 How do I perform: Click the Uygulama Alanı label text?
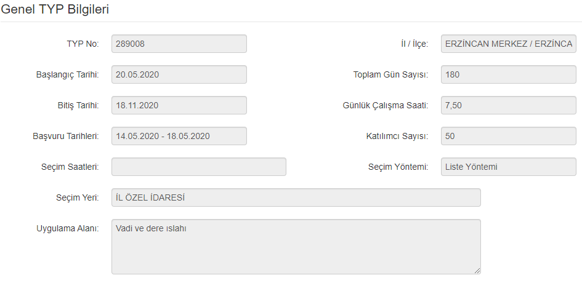[68, 228]
